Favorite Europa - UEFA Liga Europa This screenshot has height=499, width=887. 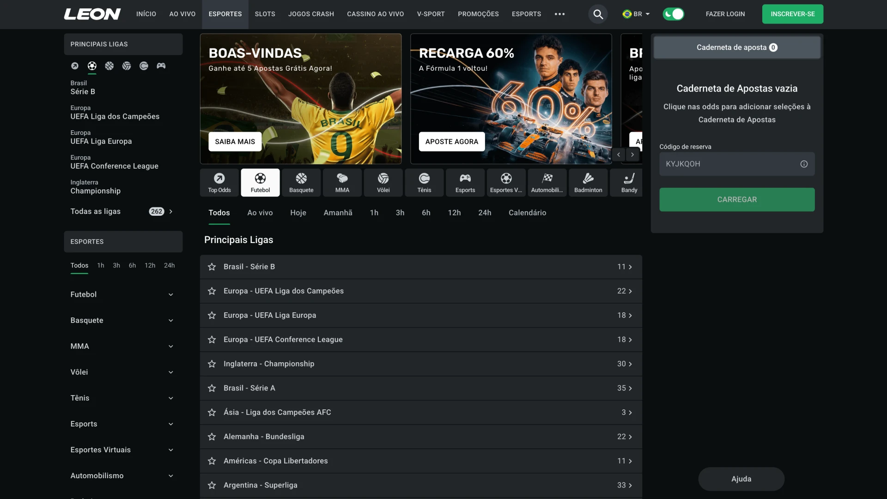pyautogui.click(x=212, y=316)
